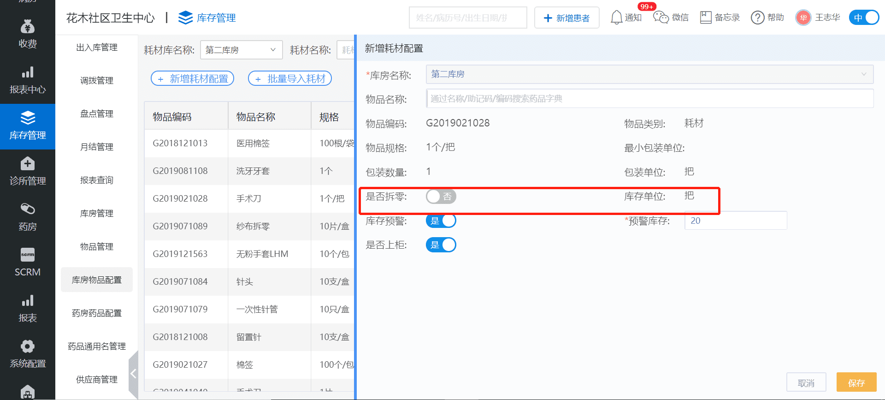885x400 pixels.
Task: Click the 系统配置 gear icon
Action: (27, 346)
